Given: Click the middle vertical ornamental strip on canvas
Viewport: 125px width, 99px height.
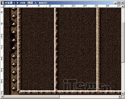Looking at the screenshot, I should click(56, 49).
